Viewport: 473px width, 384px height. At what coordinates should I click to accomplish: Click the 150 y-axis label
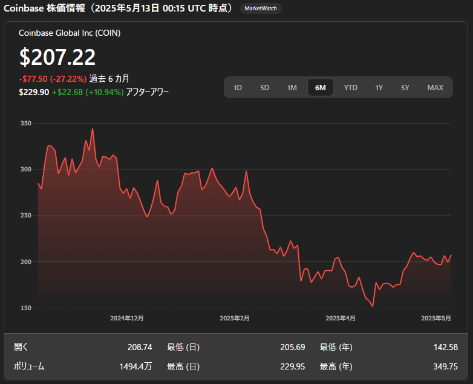[x=26, y=308]
